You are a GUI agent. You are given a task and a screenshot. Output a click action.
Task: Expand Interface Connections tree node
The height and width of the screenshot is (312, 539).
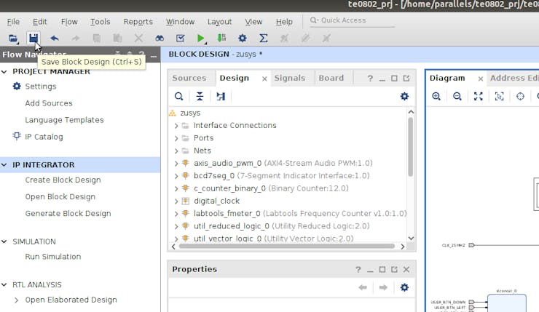point(176,126)
